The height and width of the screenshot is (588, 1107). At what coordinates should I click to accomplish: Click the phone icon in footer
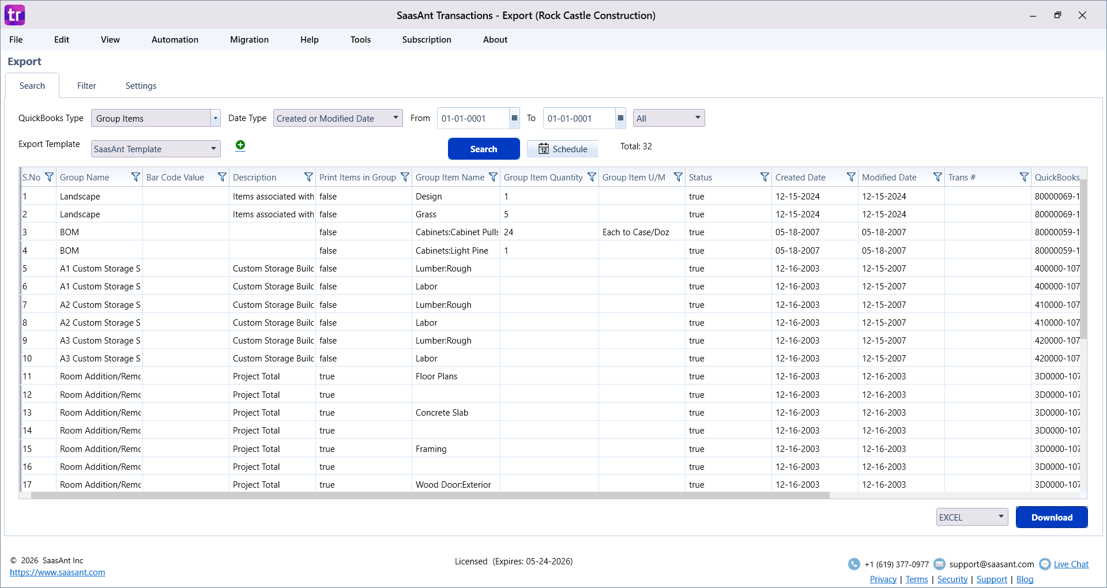click(854, 564)
